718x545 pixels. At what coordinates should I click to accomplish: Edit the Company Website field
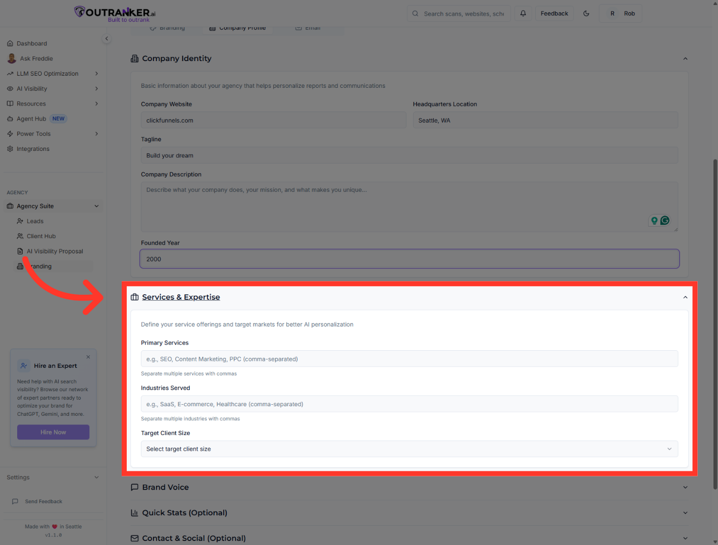[274, 120]
